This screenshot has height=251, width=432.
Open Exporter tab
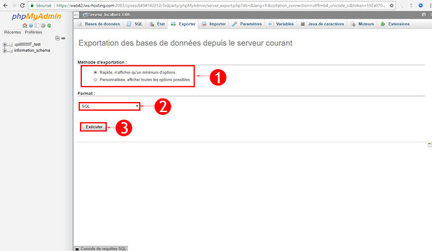pos(183,24)
